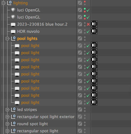Image resolution: width=131 pixels, height=134 pixels.
Task: Click the bulb icon of first luci OpenGL
Action: click(x=13, y=10)
